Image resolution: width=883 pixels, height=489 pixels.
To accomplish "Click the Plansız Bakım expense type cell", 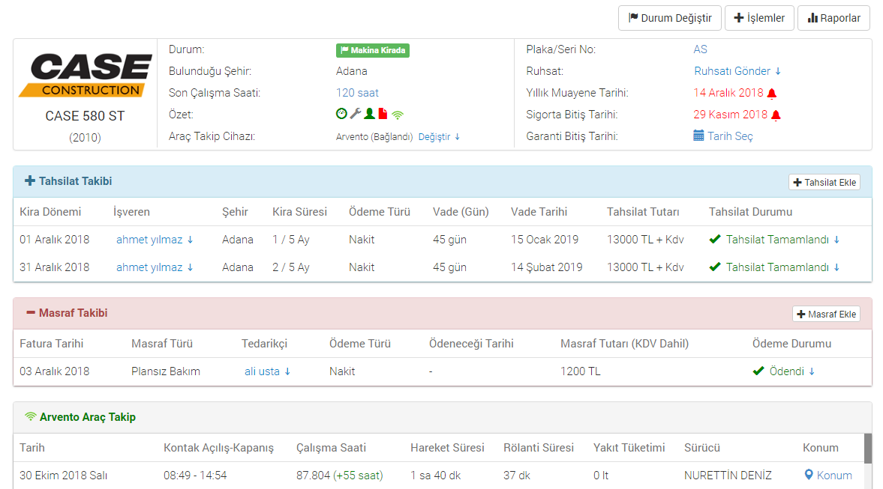I will (x=166, y=371).
